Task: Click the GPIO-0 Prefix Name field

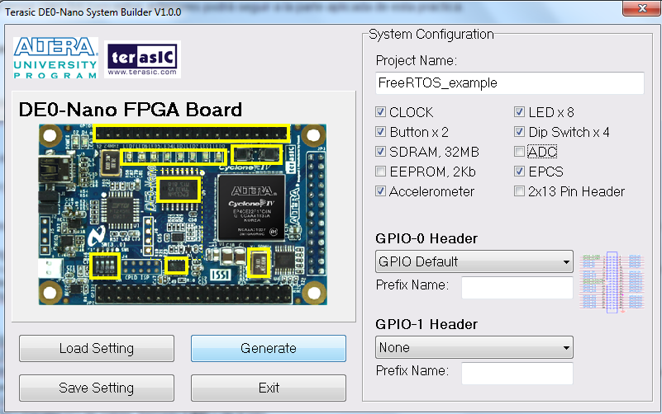Action: pos(517,287)
